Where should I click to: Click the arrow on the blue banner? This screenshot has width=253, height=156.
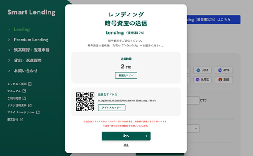coord(234,20)
